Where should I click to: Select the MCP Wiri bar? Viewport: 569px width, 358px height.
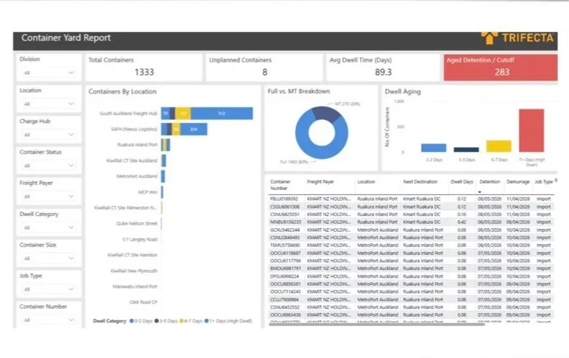tap(163, 192)
